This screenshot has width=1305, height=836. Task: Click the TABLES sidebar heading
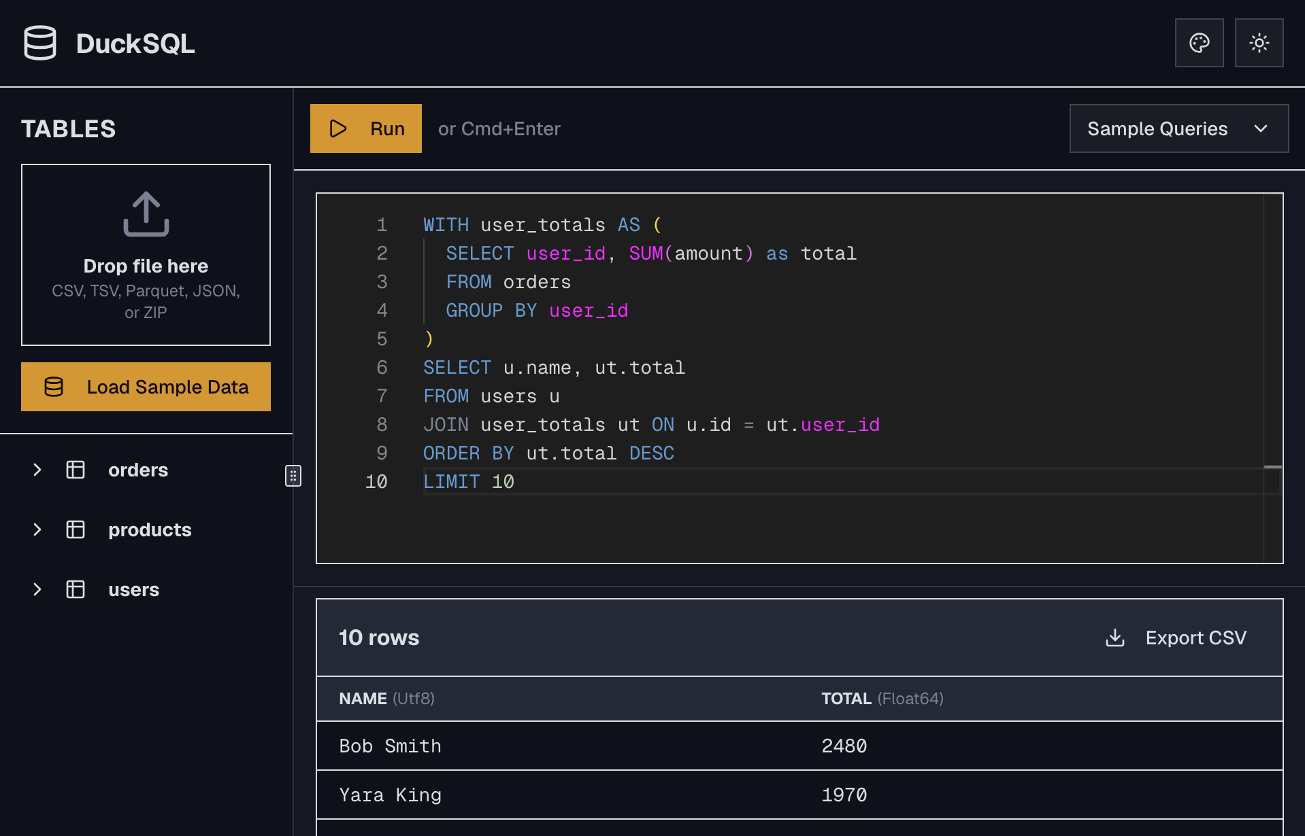pyautogui.click(x=68, y=128)
